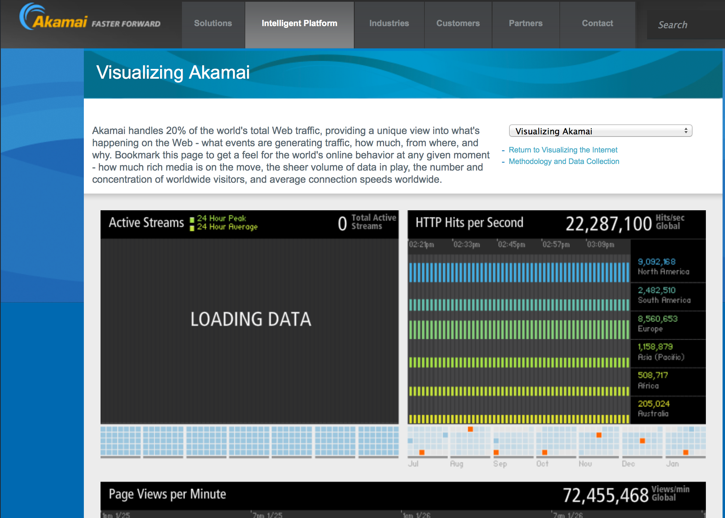Click the orange marker in the Sep calendar

click(496, 452)
